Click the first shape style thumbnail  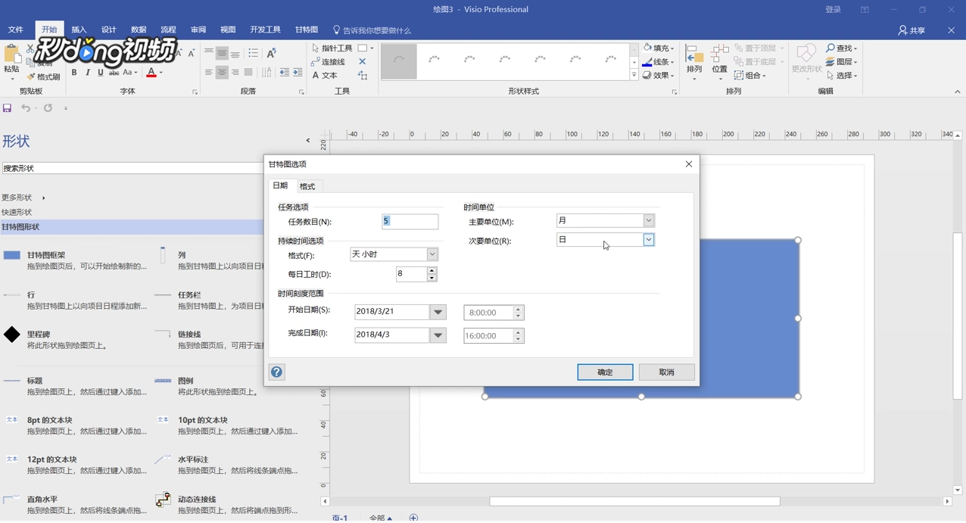(x=398, y=61)
